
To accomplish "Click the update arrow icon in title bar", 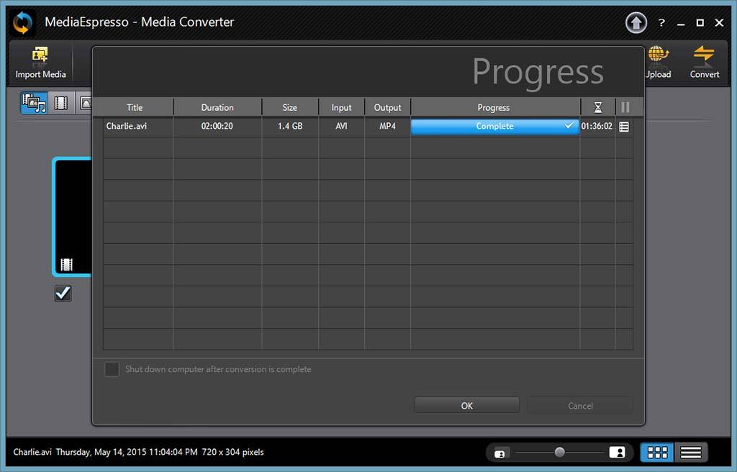I will pyautogui.click(x=636, y=22).
